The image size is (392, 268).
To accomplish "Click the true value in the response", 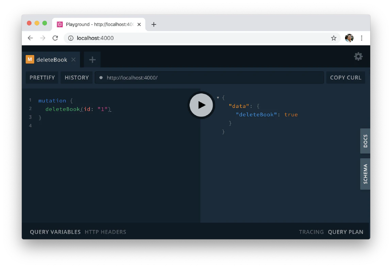I will click(291, 114).
